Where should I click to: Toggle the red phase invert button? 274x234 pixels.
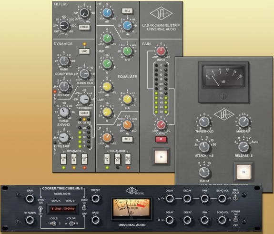[x=161, y=139]
